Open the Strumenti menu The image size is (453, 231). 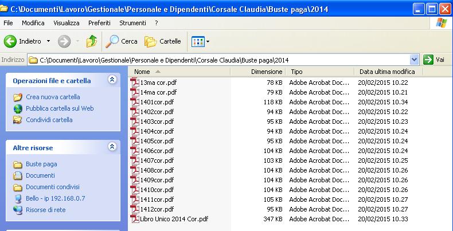point(132,22)
